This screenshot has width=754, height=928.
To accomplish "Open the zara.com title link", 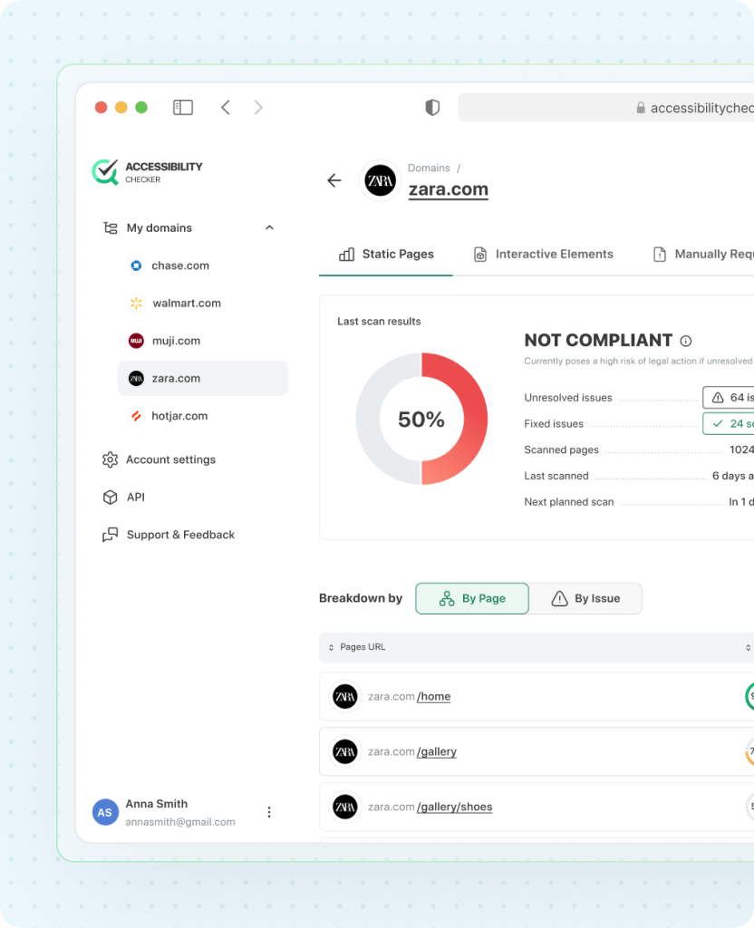I will coord(449,189).
